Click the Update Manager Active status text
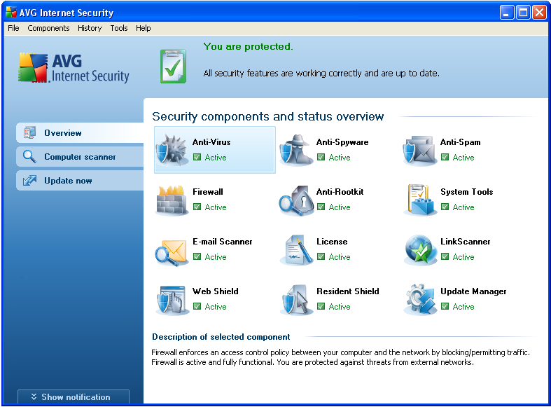Image resolution: width=551 pixels, height=407 pixels. pos(463,307)
